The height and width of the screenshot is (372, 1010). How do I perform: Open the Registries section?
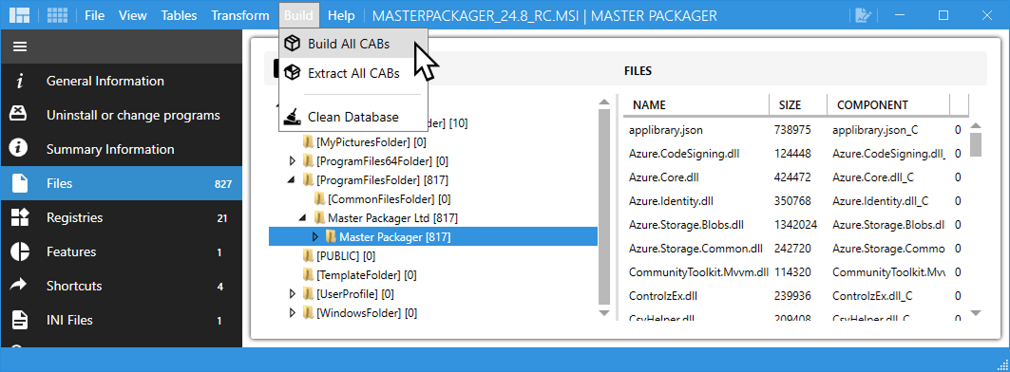[x=121, y=217]
